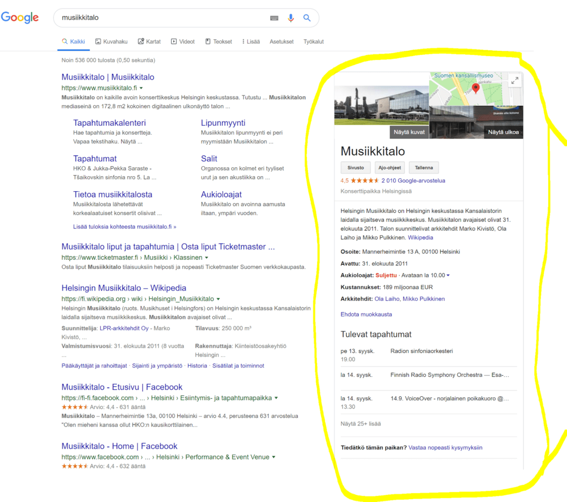
Task: Open the 2 010 Google-arvostelua reviews link
Action: pos(413,181)
